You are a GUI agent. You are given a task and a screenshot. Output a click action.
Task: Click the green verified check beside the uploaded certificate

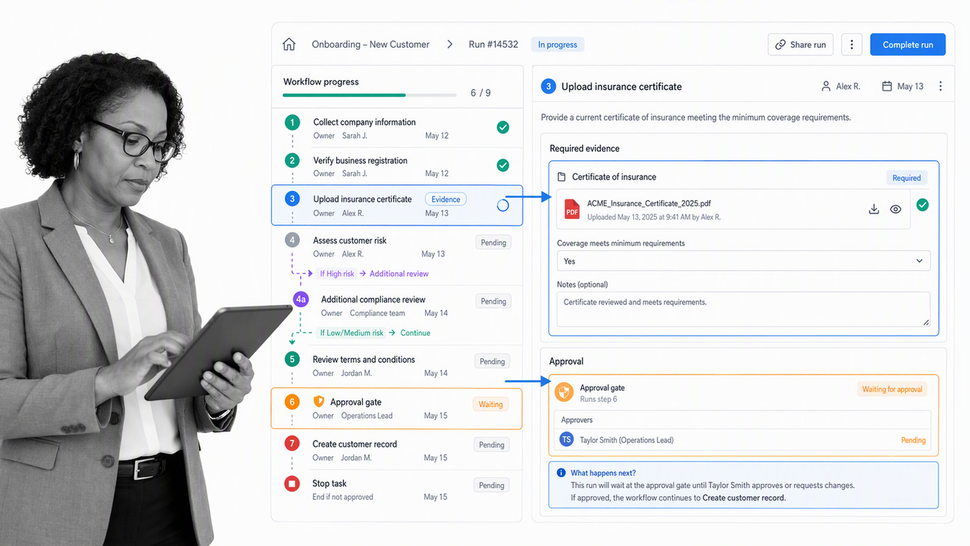click(922, 205)
